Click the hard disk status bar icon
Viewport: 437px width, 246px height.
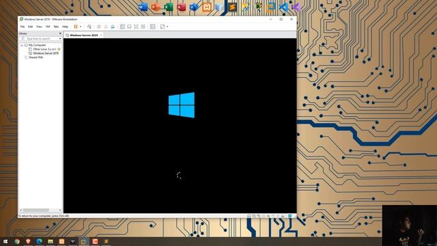point(249,216)
